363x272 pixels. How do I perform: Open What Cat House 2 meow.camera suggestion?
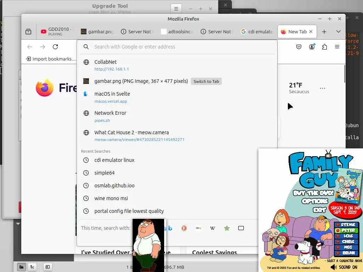[177, 136]
